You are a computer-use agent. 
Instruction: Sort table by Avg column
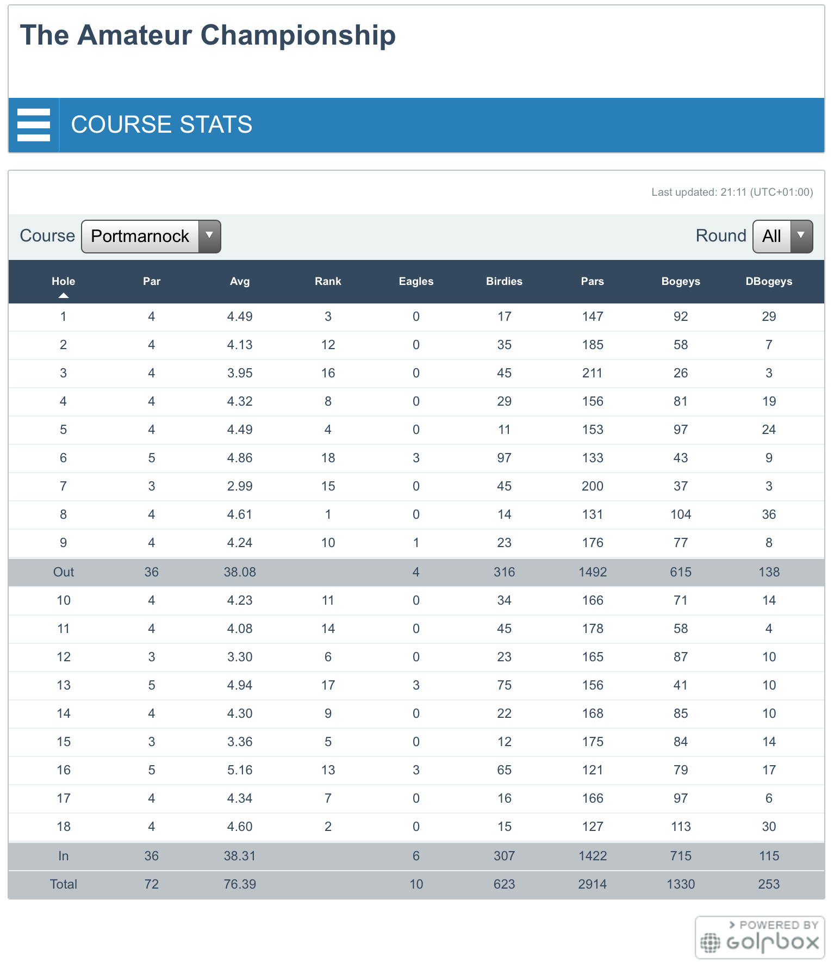pos(240,281)
